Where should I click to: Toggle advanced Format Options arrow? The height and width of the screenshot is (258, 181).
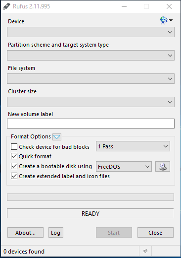click(57, 137)
